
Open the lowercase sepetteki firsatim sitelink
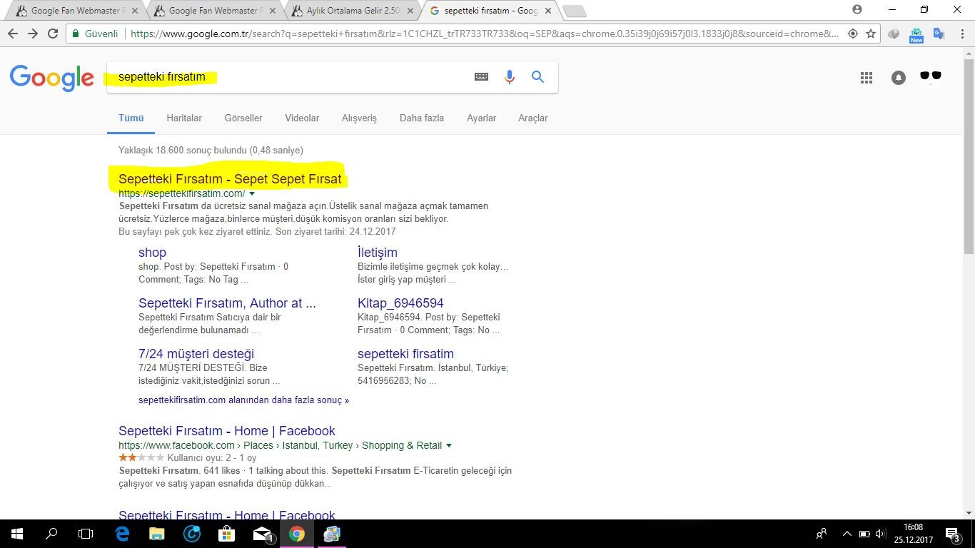tap(405, 354)
